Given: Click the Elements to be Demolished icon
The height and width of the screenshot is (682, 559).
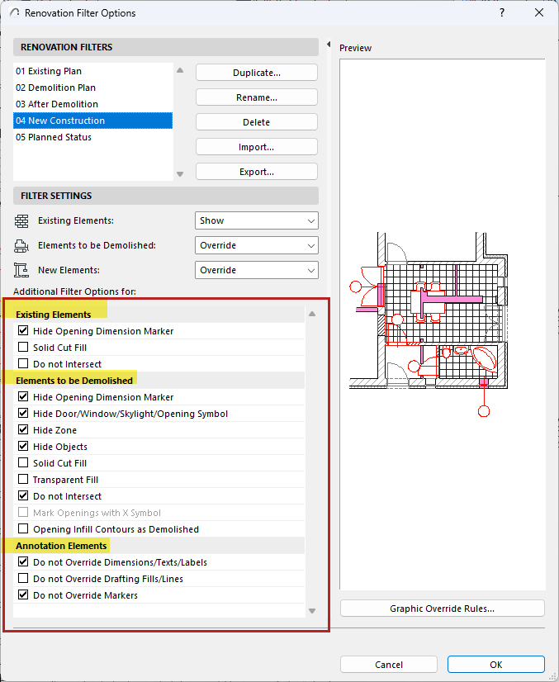Looking at the screenshot, I should [x=21, y=246].
